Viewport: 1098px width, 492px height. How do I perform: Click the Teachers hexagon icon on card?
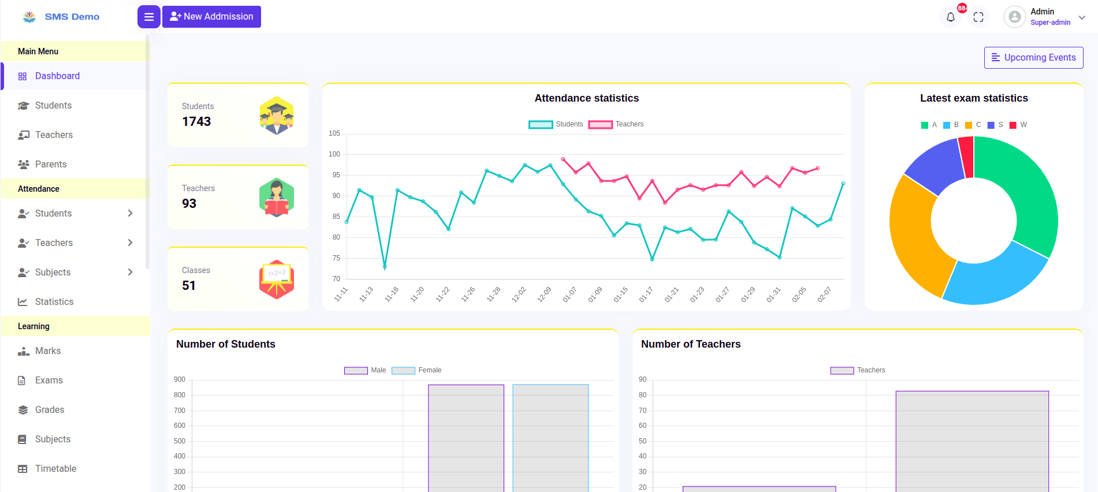pyautogui.click(x=277, y=197)
